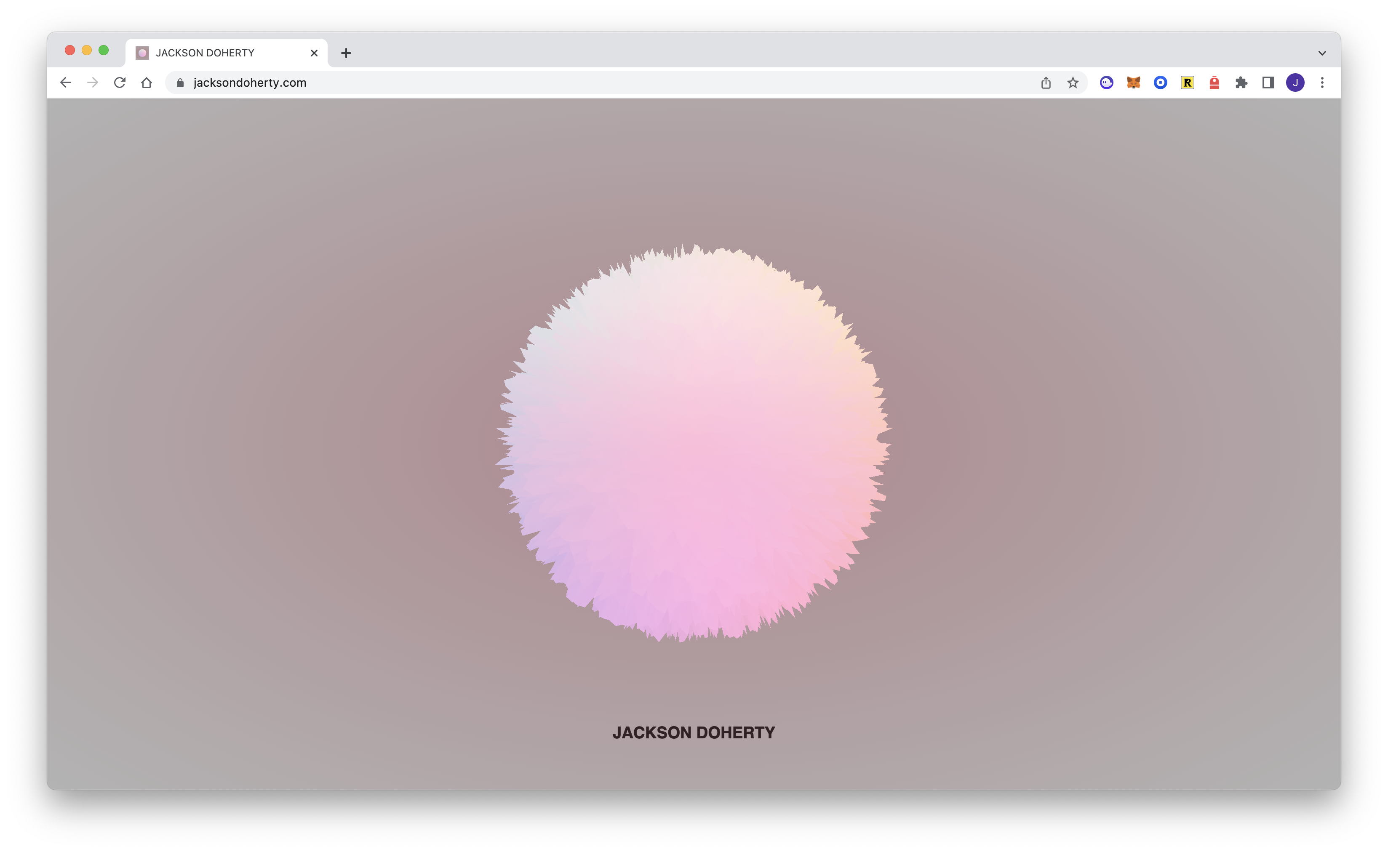1388x852 pixels.
Task: Toggle the browser side panel
Action: coord(1268,83)
